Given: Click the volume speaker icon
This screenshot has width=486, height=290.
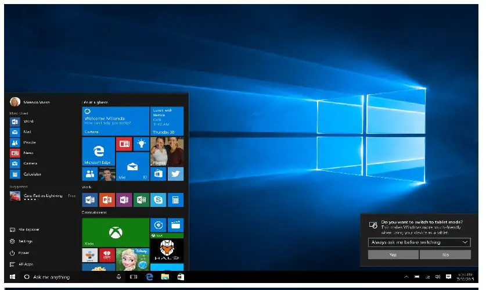Looking at the screenshot, I should click(x=438, y=277).
